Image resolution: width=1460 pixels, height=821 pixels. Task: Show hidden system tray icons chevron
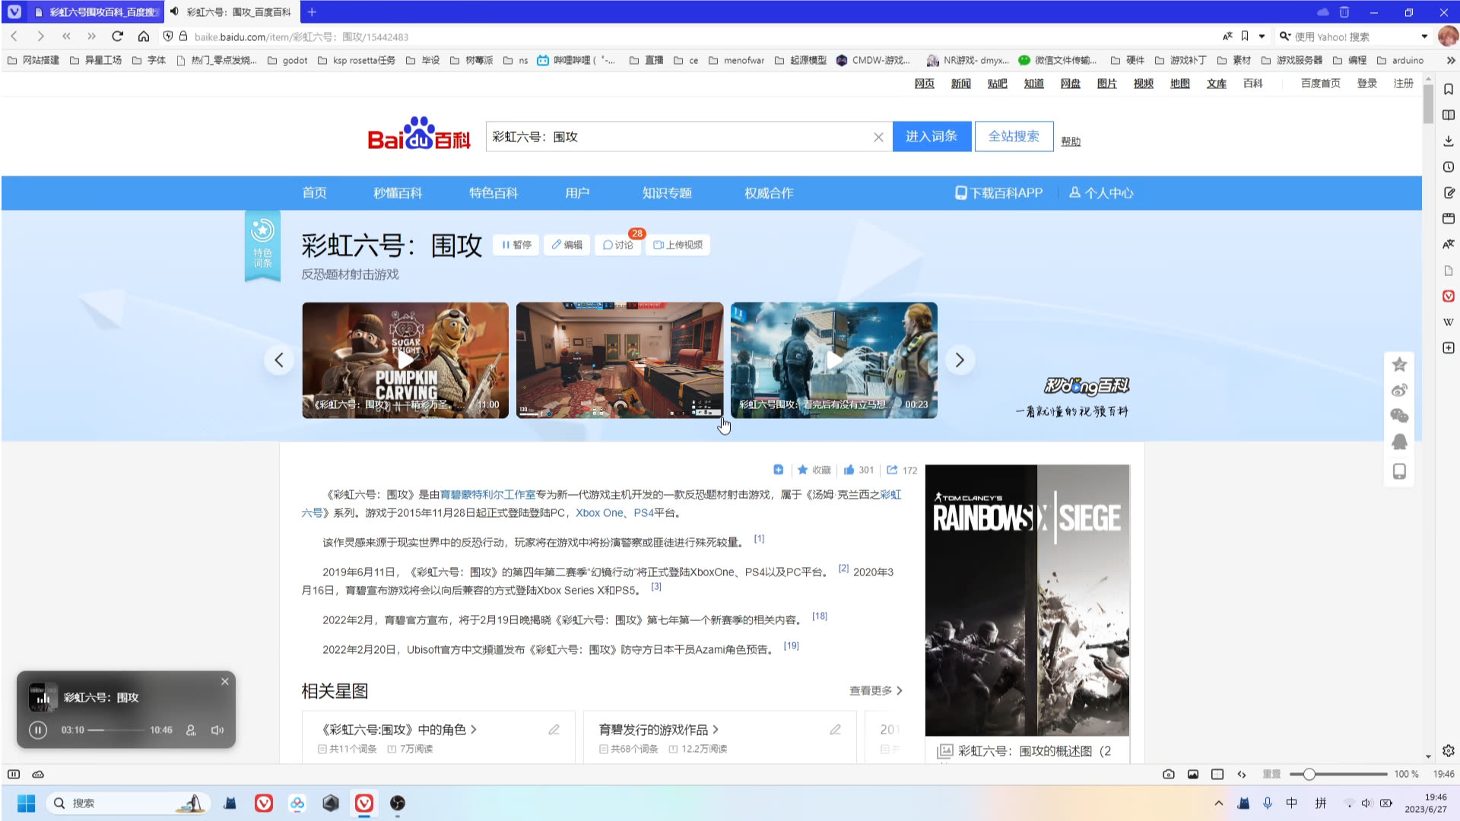(1219, 803)
